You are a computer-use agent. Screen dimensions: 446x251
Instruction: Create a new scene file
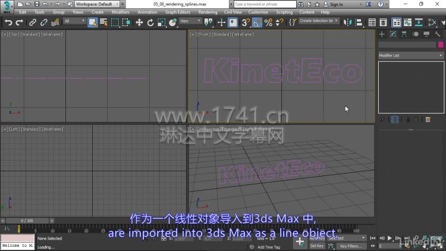[x=20, y=4]
